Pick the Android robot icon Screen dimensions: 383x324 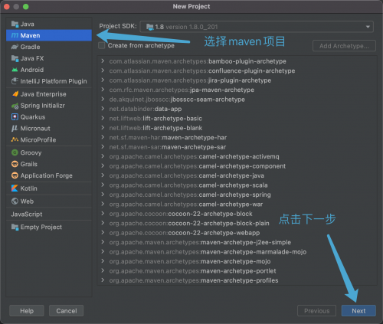(15, 70)
